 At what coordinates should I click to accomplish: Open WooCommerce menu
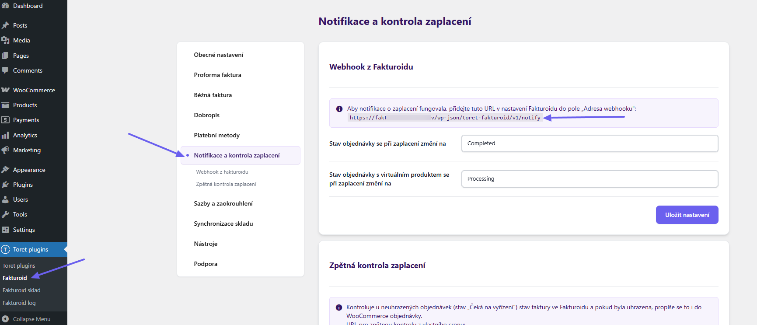(x=34, y=90)
